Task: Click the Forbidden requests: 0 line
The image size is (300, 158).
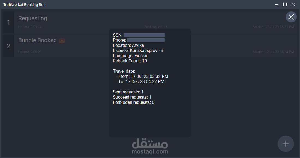Action: pyautogui.click(x=134, y=102)
